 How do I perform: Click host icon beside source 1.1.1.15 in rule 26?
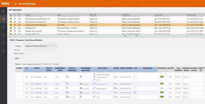click(67, 97)
